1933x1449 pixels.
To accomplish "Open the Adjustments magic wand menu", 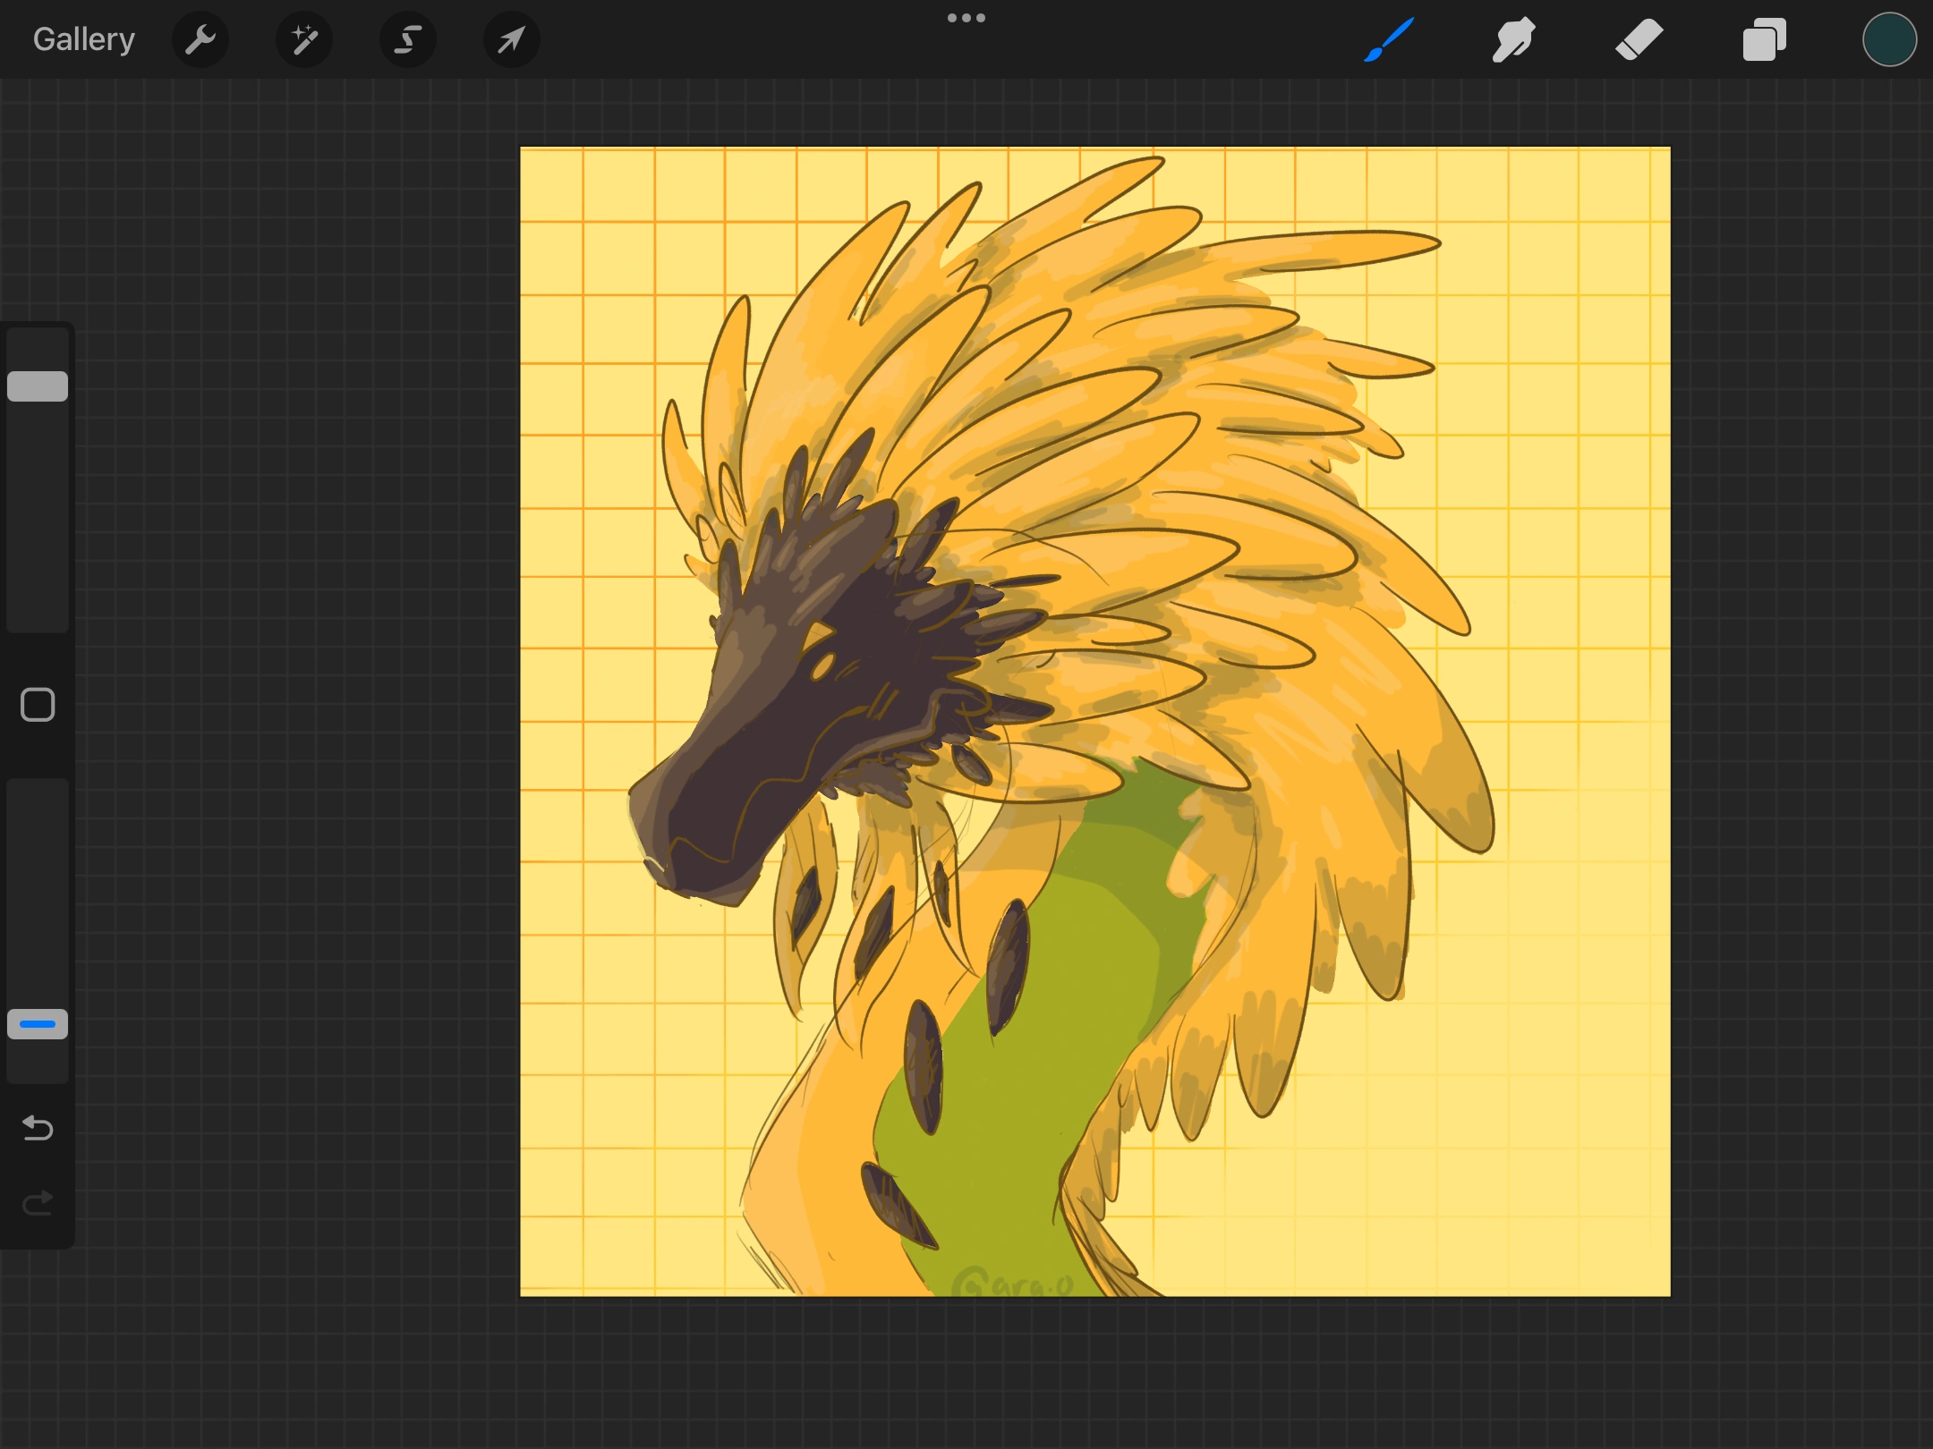I will [304, 39].
